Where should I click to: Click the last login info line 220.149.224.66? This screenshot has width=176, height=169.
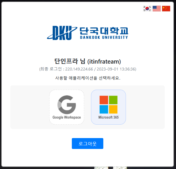pos(88,69)
